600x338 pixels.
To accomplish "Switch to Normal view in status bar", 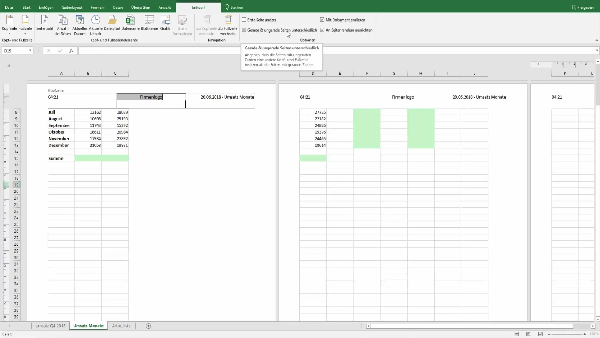I will tap(517, 334).
